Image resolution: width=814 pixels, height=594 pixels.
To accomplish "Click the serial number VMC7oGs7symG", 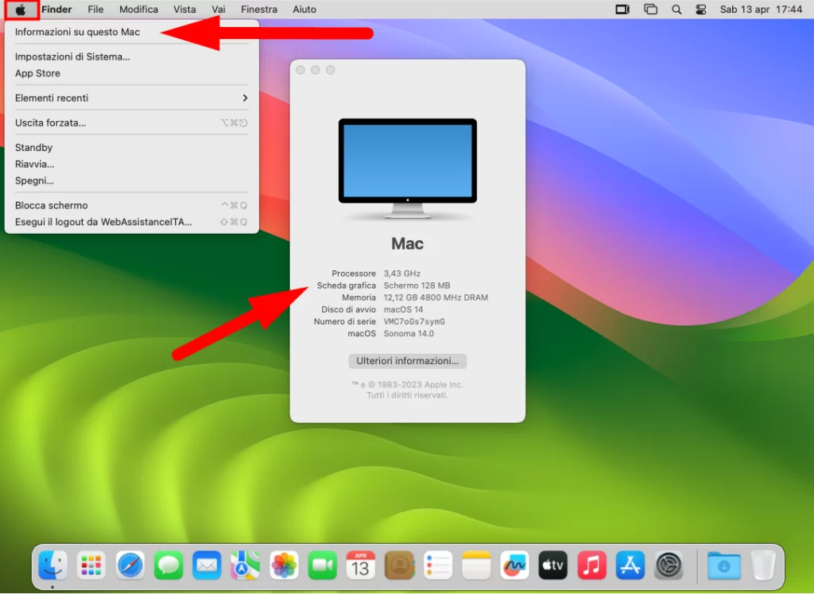I will [x=414, y=321].
